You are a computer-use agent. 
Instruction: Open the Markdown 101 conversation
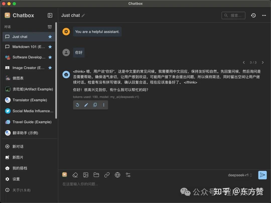[x=29, y=47]
